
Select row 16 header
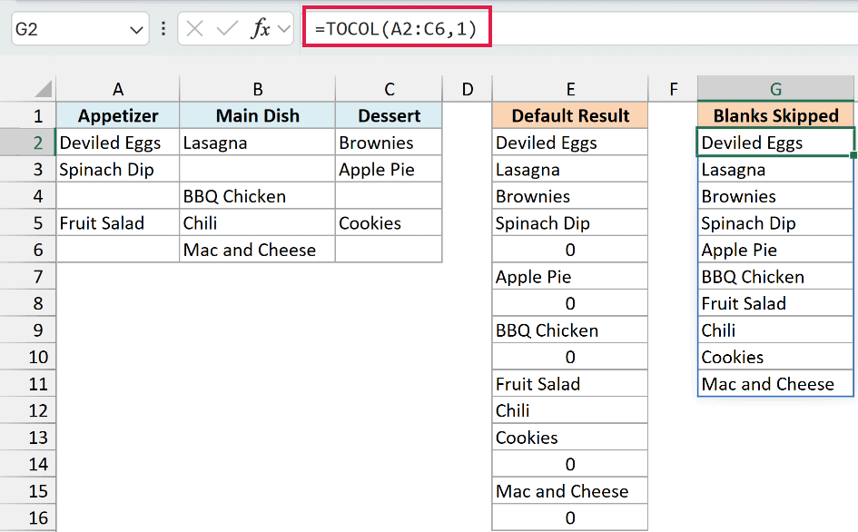pos(28,517)
